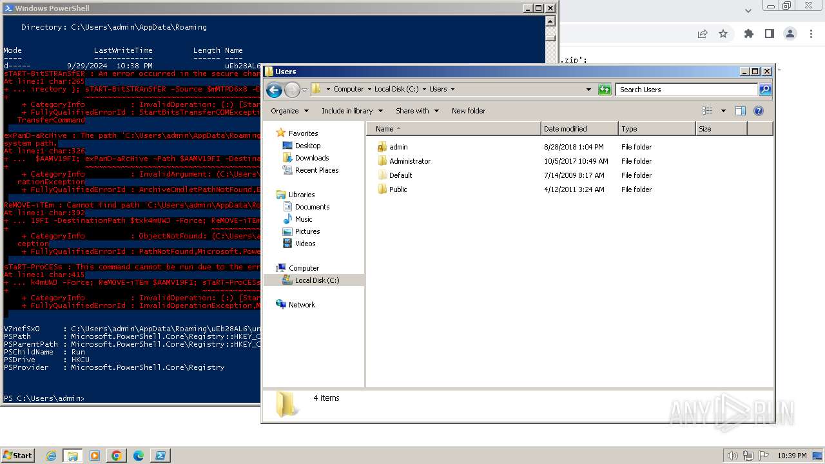
Task: Open File Explorer taskbar icon
Action: coord(73,456)
